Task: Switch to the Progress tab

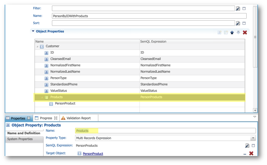Action: [46, 118]
